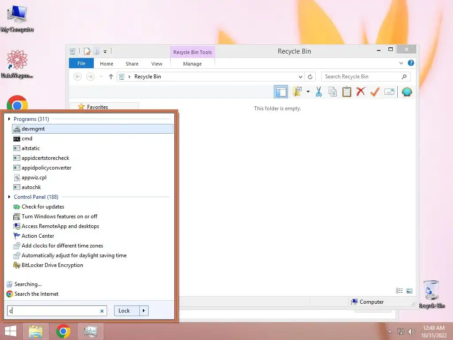Open DataWagon desktop shortcut
Viewport: 453px width, 340px height.
17,64
